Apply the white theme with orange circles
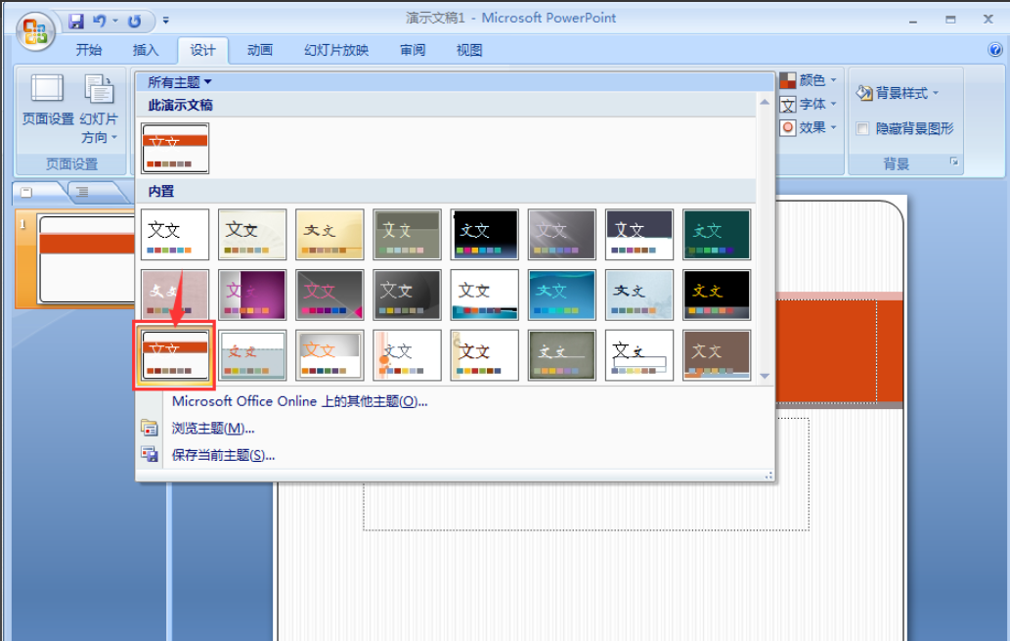 [407, 355]
